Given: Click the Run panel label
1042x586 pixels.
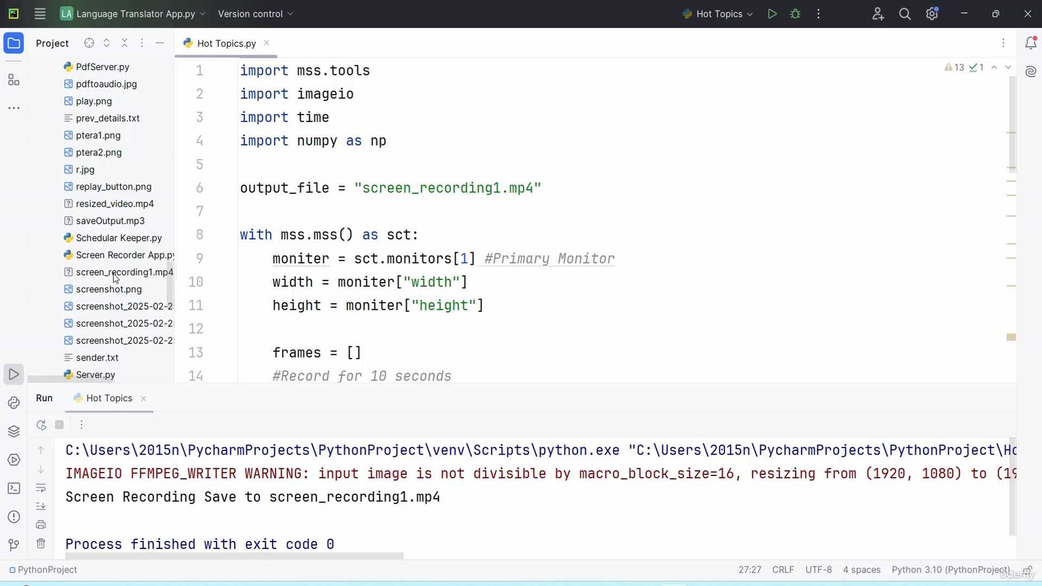Looking at the screenshot, I should point(45,398).
